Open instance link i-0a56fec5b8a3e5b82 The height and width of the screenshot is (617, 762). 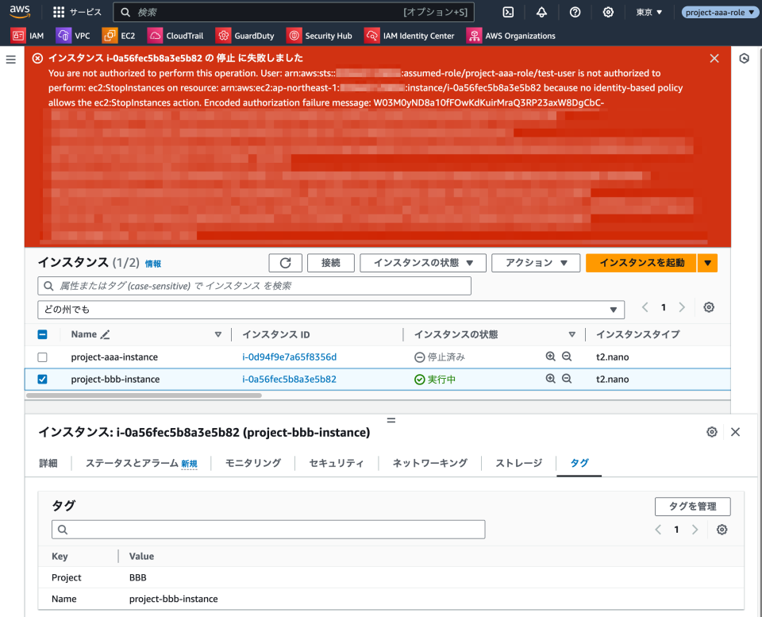(290, 379)
